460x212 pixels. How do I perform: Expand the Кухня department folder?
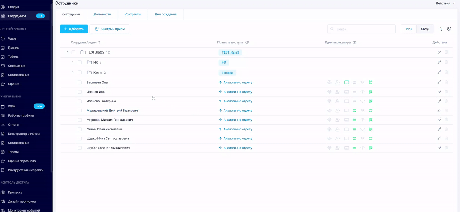pos(73,72)
